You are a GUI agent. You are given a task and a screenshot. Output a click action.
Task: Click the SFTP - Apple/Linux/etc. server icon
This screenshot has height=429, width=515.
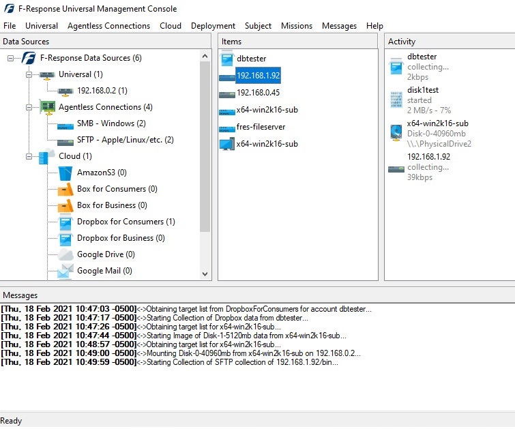click(x=65, y=143)
